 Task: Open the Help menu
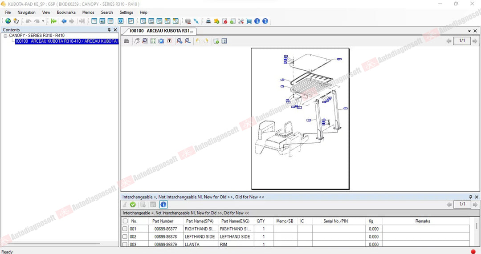(143, 12)
